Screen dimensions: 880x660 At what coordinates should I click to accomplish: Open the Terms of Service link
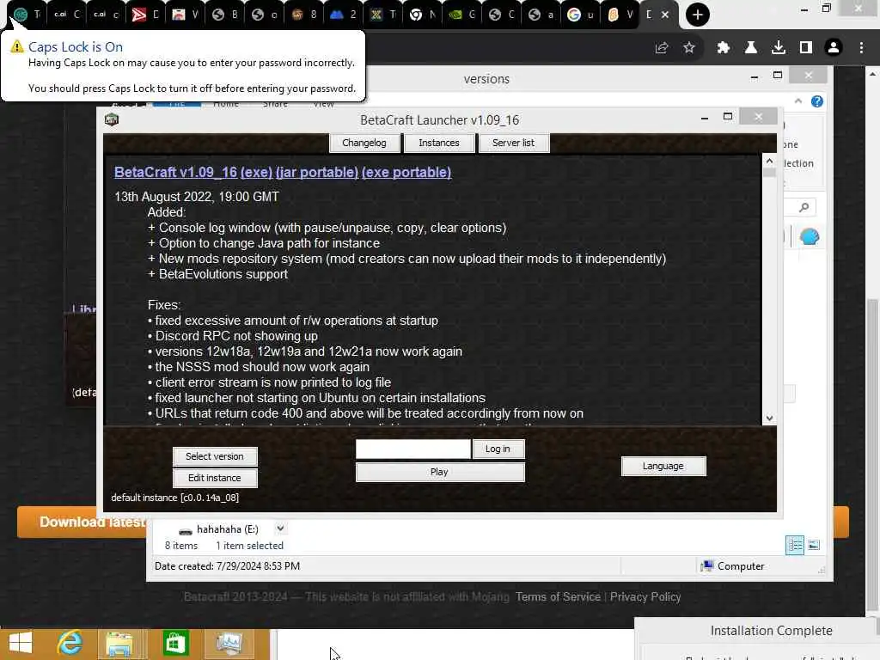click(x=558, y=596)
